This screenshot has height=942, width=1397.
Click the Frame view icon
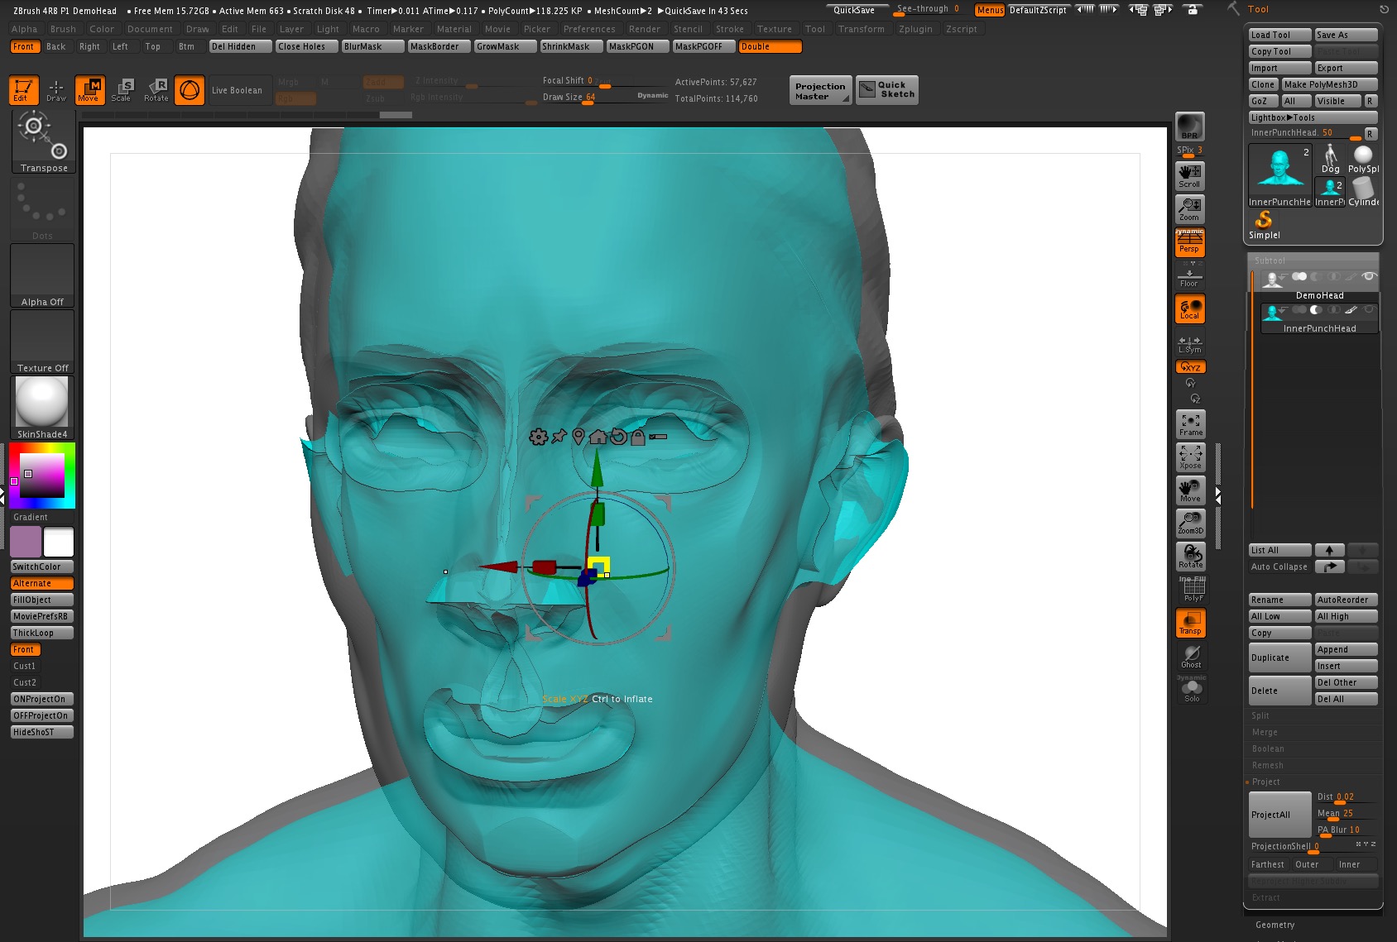1190,424
